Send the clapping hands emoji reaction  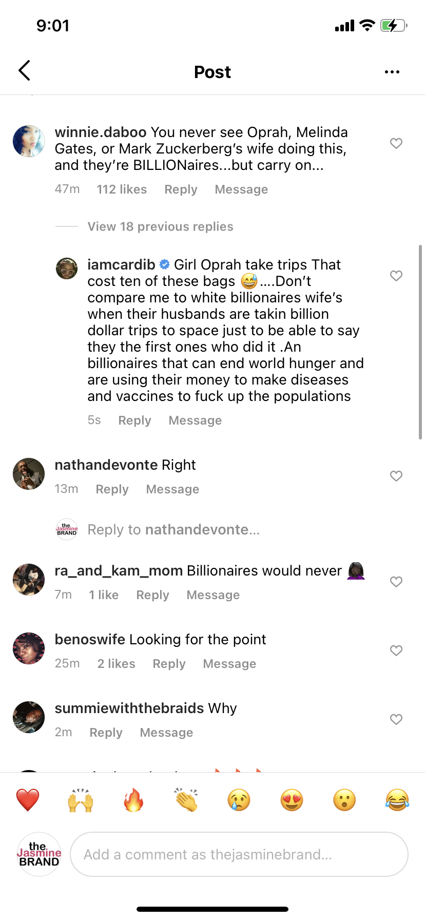click(x=186, y=800)
